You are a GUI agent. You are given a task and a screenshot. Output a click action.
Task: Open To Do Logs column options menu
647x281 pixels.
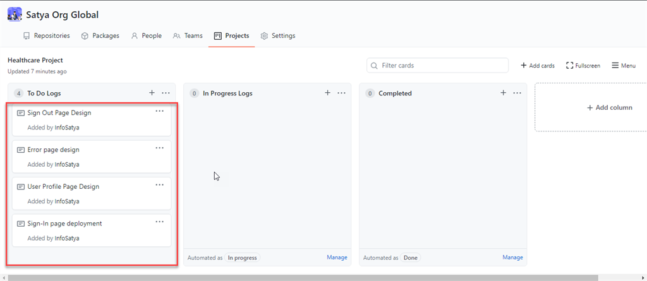coord(166,93)
